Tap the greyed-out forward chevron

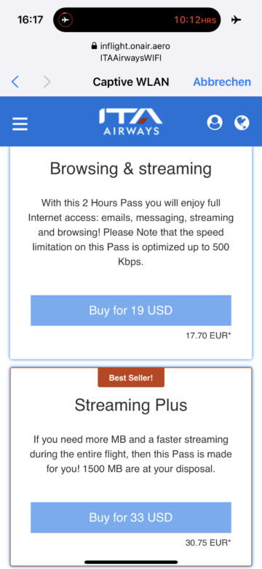tap(47, 82)
